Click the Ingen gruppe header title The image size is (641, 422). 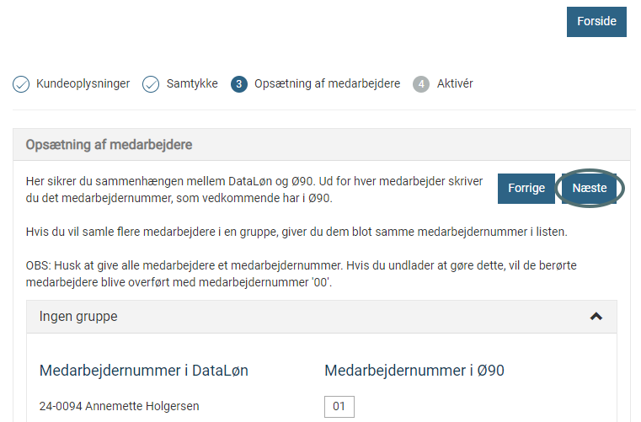[x=78, y=317]
